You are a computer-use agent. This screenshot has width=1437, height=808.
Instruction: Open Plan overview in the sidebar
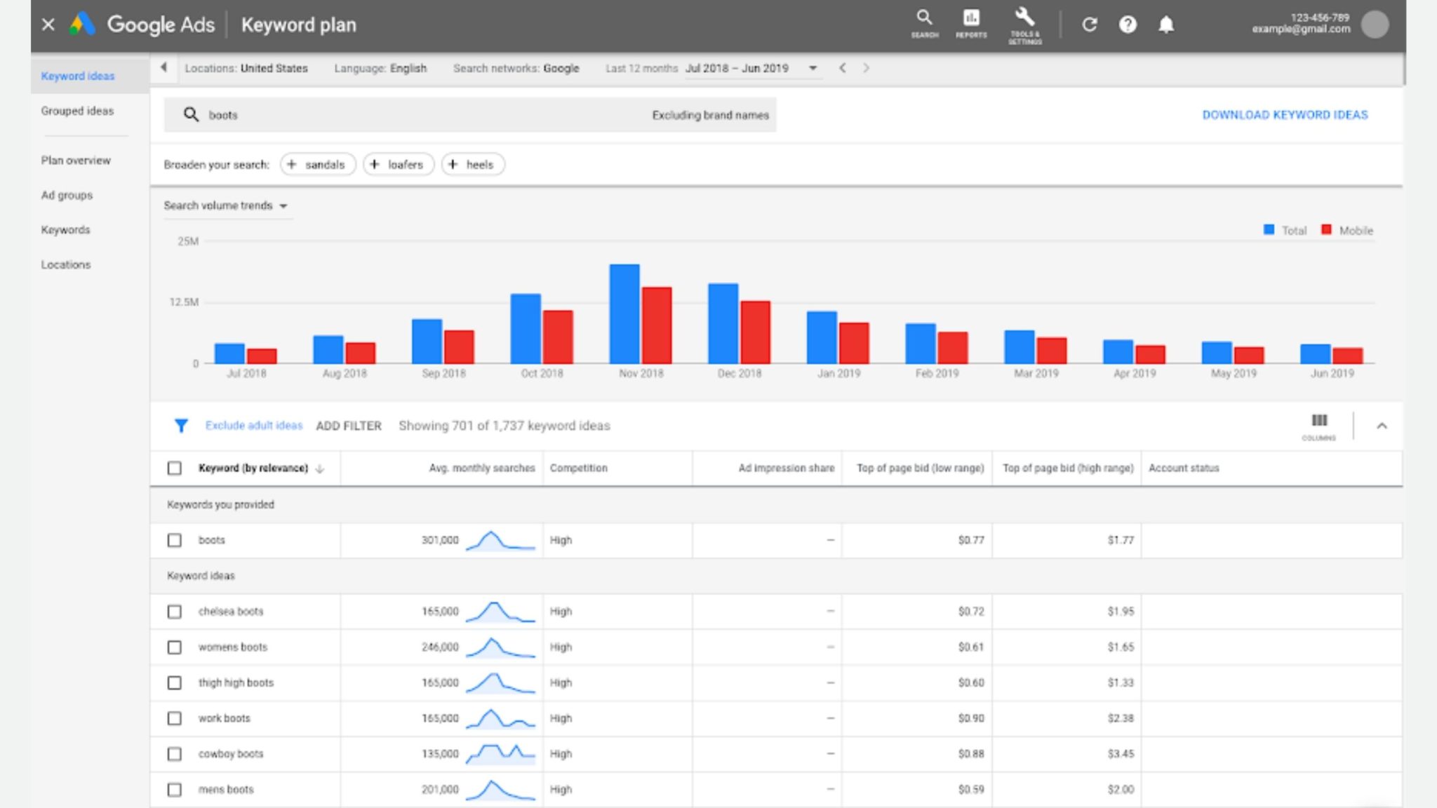(x=76, y=160)
